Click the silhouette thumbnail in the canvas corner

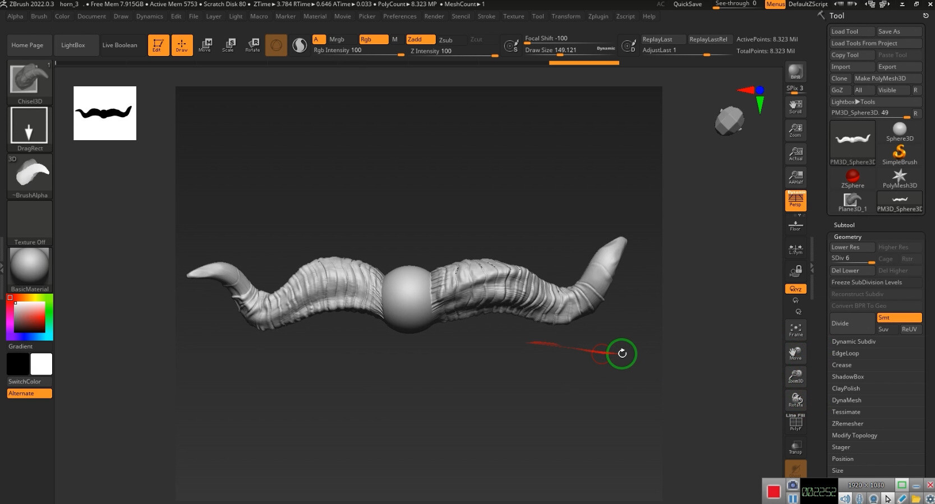(105, 113)
